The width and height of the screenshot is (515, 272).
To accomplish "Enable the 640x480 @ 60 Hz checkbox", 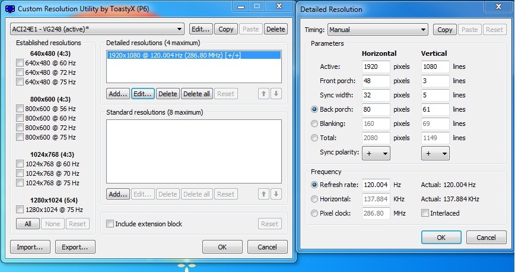I will click(20, 63).
